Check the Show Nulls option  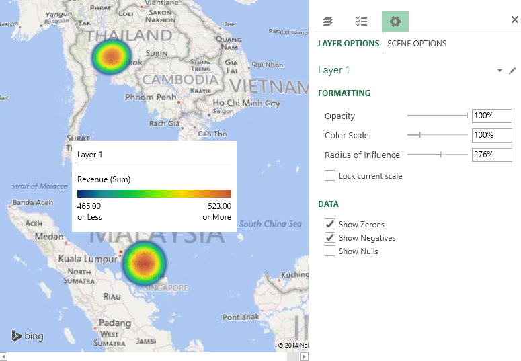tap(330, 251)
